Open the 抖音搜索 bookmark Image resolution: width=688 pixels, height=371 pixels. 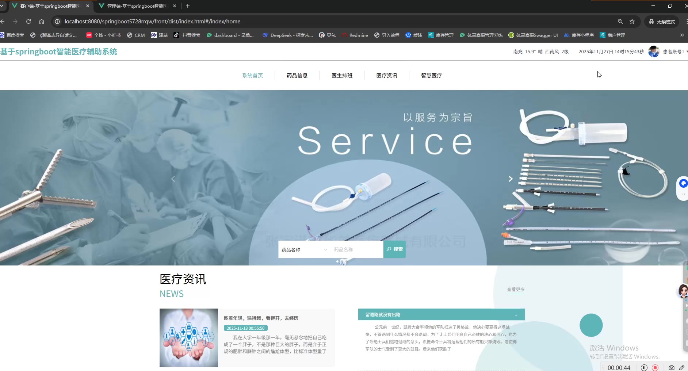187,35
